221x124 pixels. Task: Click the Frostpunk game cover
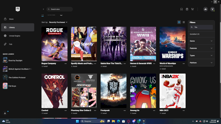tap(114, 91)
